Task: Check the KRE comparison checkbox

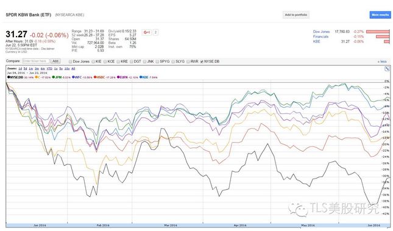Action: click(118, 62)
